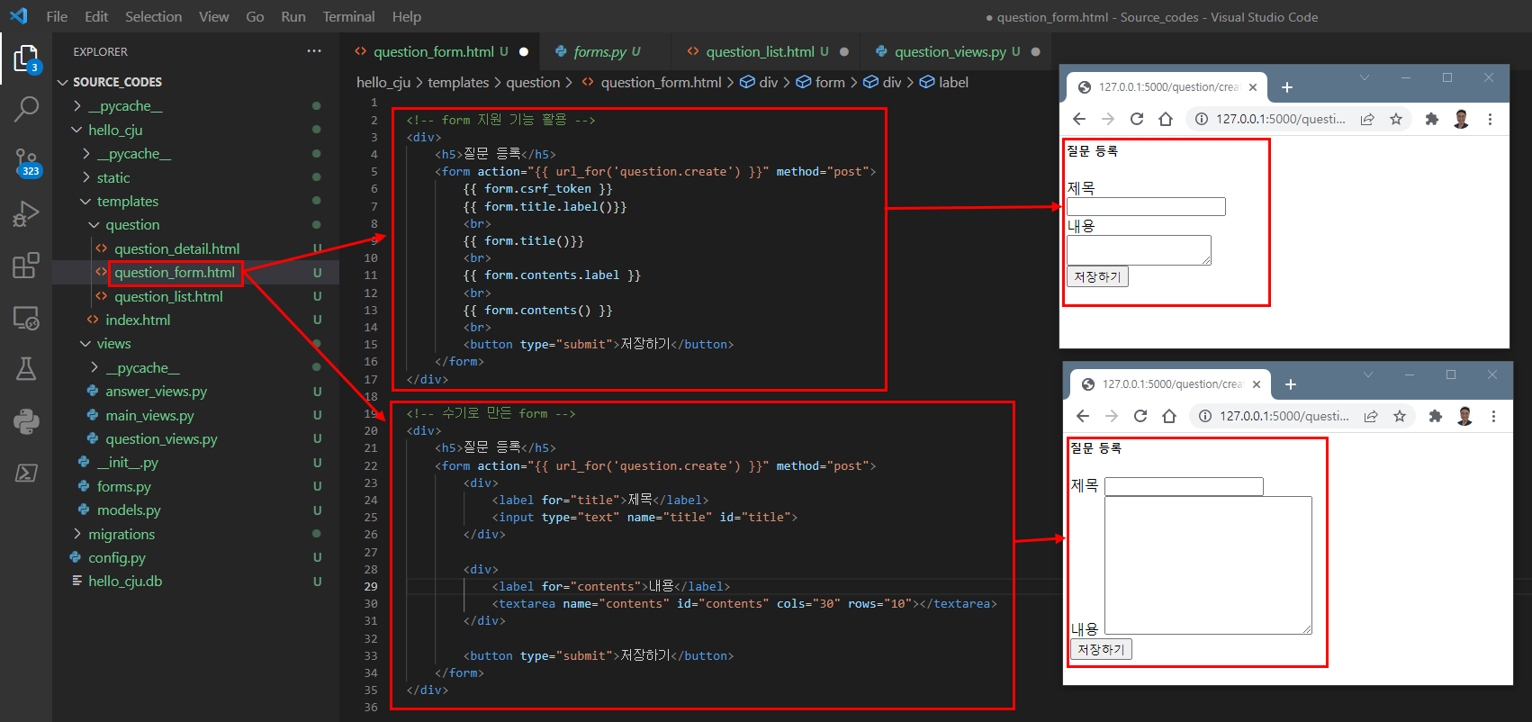
Task: Click 저장하기 button in lower browser
Action: 1101,649
